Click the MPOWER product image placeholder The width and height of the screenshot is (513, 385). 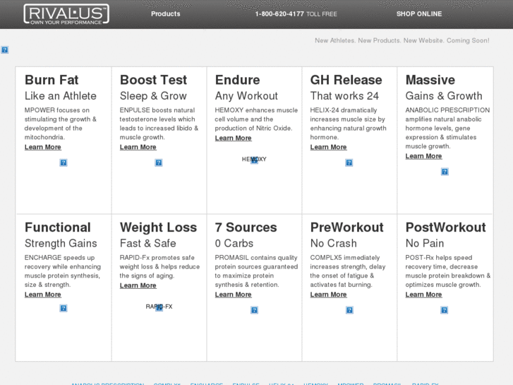click(x=64, y=162)
